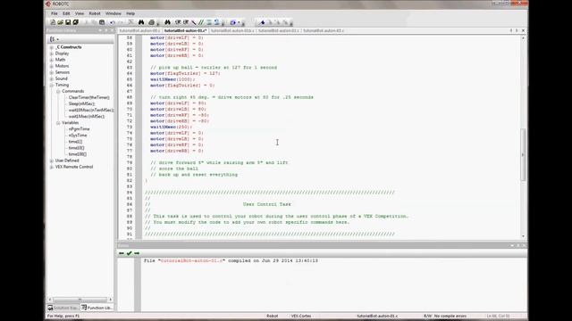Screen dimensions: 572x321
Task: Switch to tutorialBot-auton-02.c tab
Action: pyautogui.click(x=279, y=31)
